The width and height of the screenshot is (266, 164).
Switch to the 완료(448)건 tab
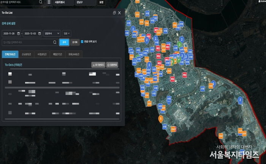coord(73,54)
